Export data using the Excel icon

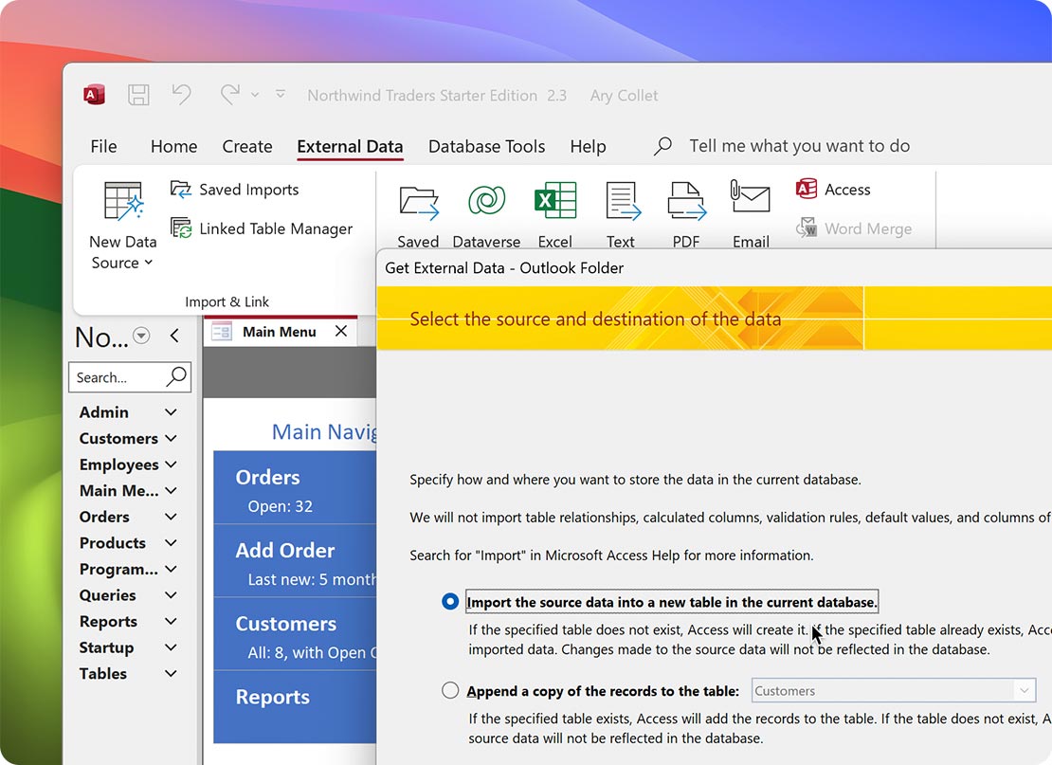click(555, 200)
